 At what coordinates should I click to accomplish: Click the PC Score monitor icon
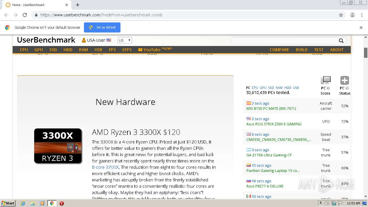(x=326, y=80)
